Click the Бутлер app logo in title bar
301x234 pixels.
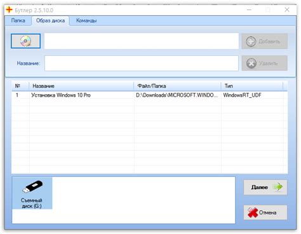(x=9, y=10)
